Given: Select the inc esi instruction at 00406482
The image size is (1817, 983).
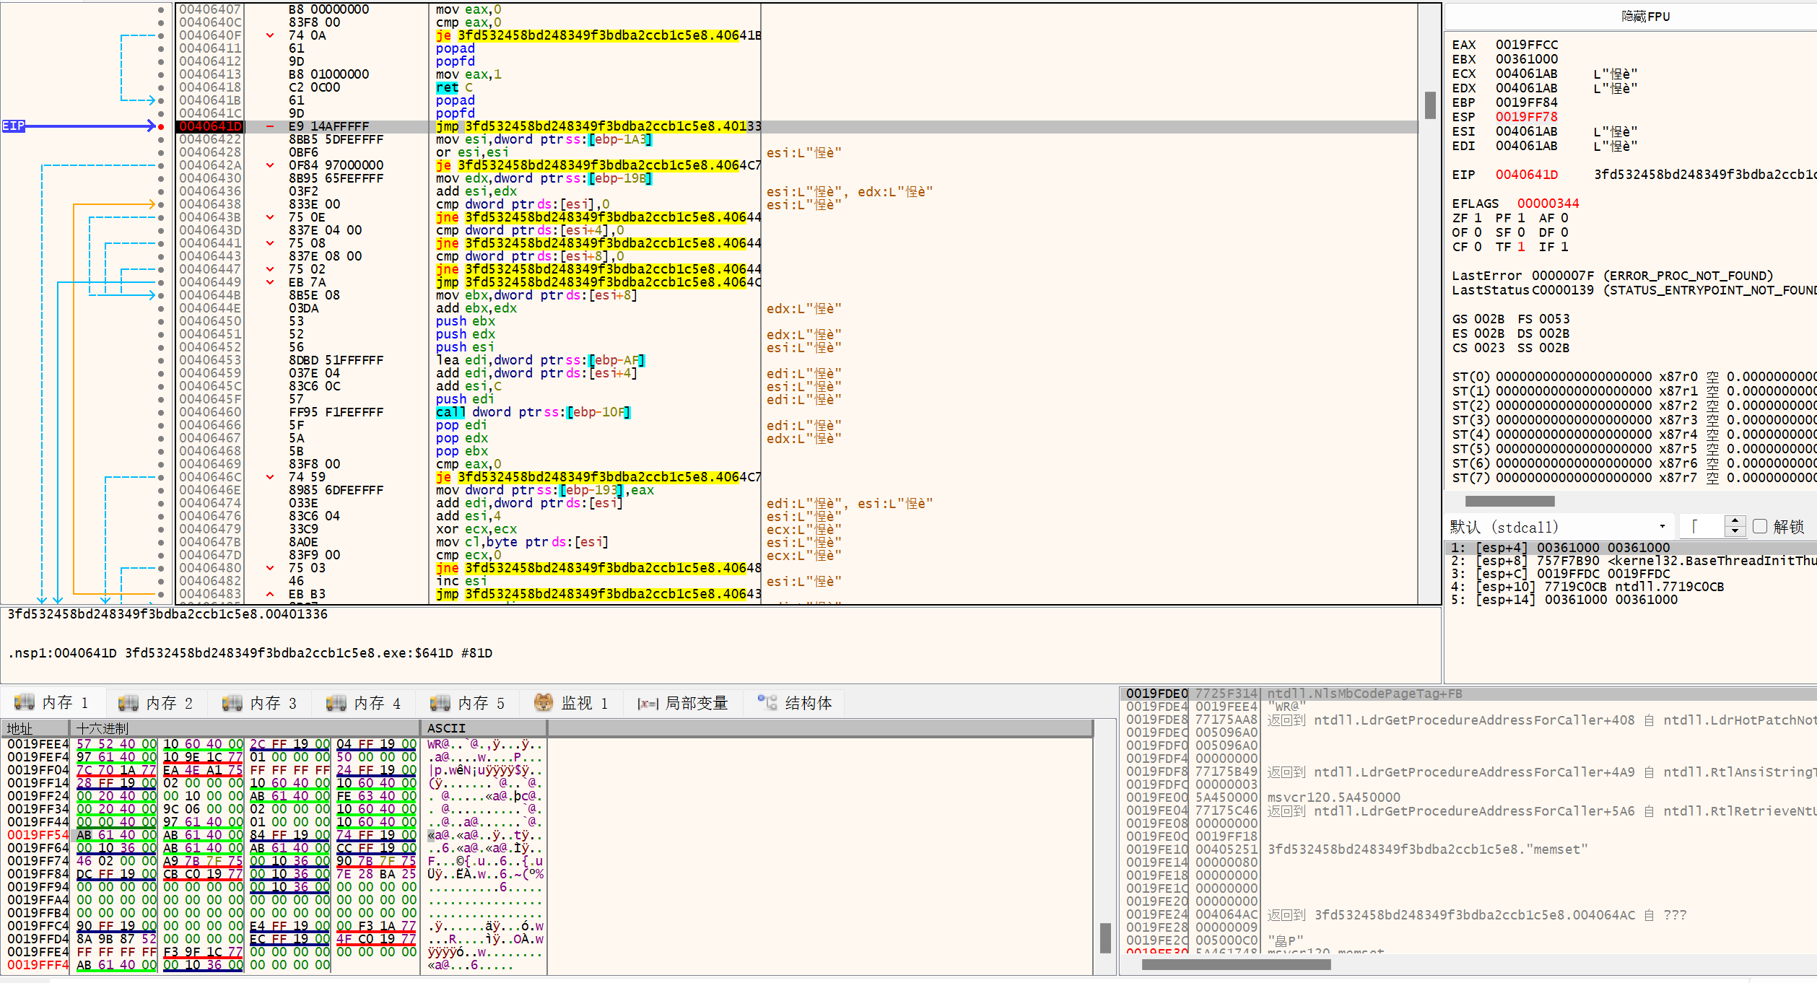Looking at the screenshot, I should click(x=461, y=582).
